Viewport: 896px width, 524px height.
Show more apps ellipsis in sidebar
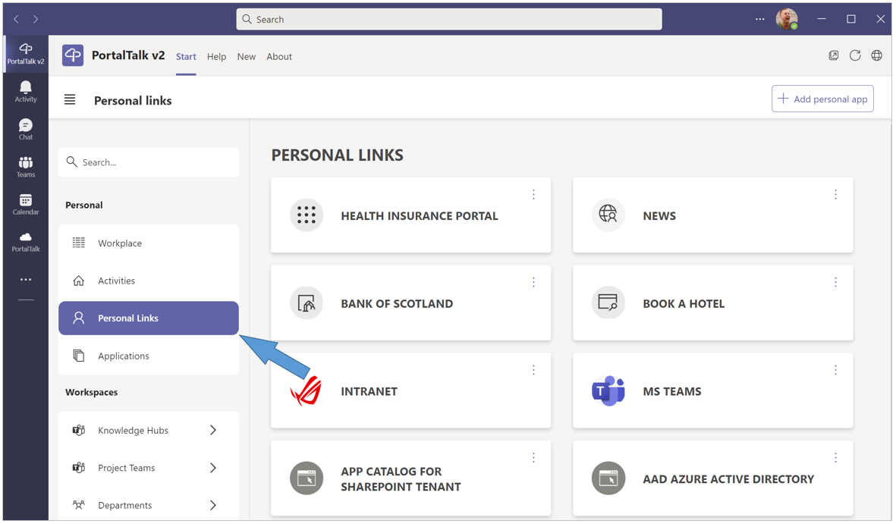coord(26,279)
